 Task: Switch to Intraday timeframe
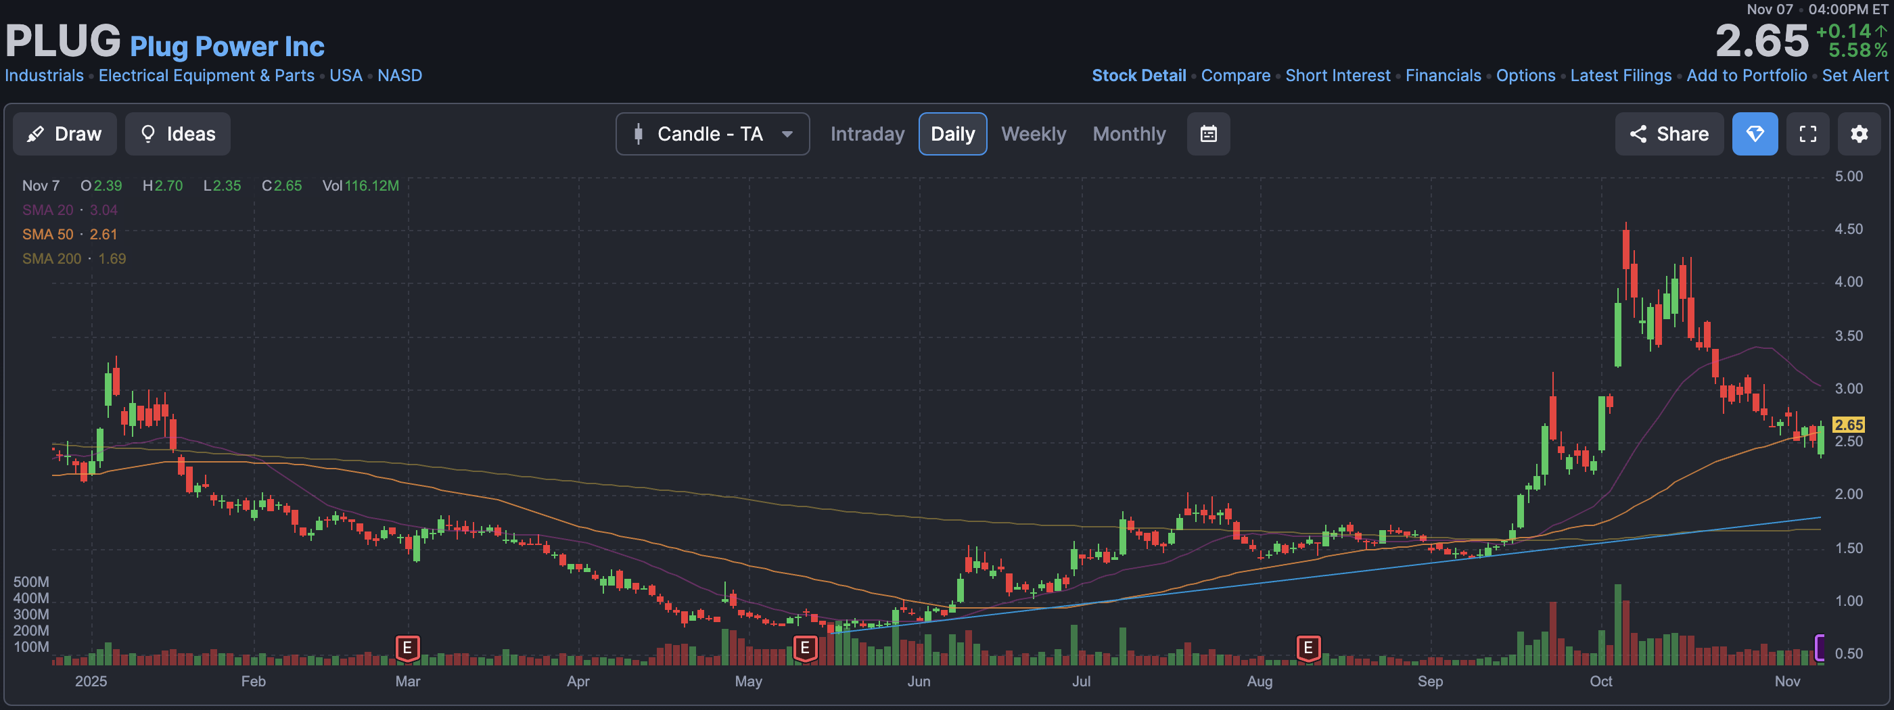tap(867, 134)
